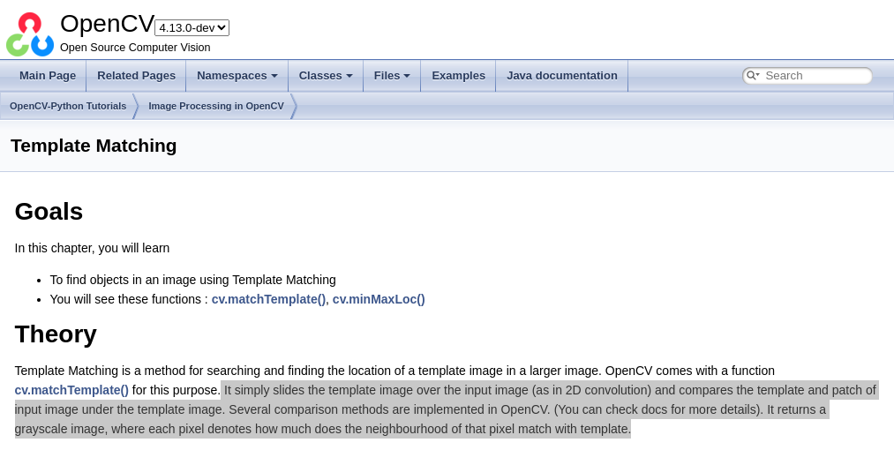Screen dimensions: 894x450
Task: Click cv.matchTemplate() link in Theory paragraph
Action: coord(71,390)
